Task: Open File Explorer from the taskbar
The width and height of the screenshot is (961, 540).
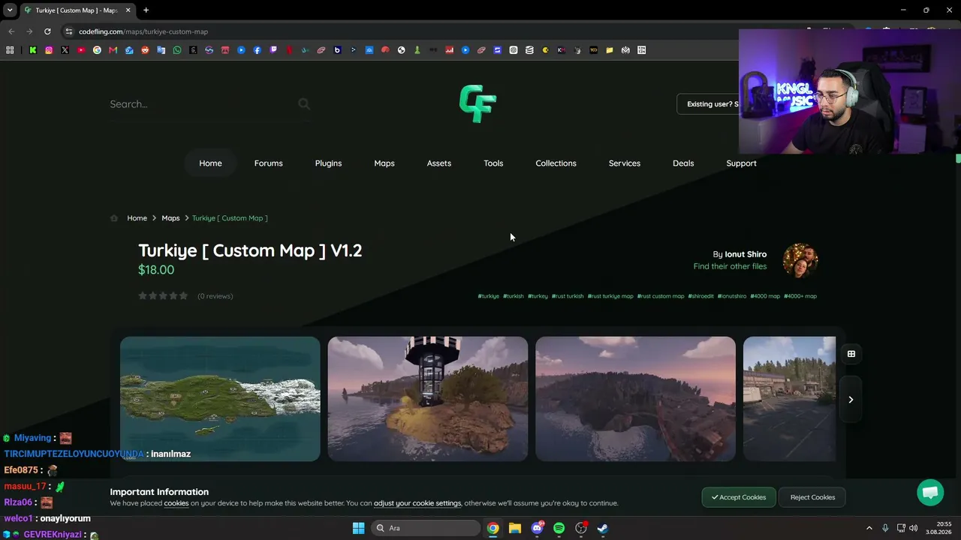Action: [x=515, y=528]
